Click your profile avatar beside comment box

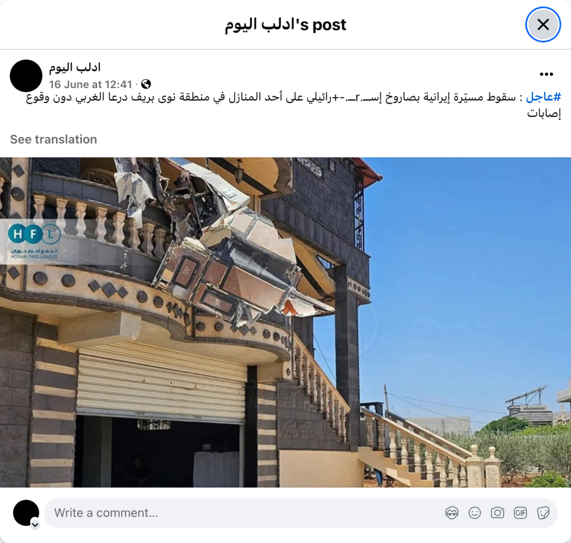26,513
